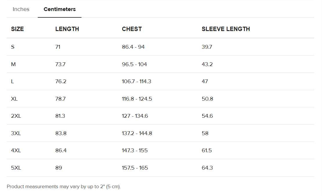Click the 5XL size label
The width and height of the screenshot is (322, 196).
tap(16, 168)
